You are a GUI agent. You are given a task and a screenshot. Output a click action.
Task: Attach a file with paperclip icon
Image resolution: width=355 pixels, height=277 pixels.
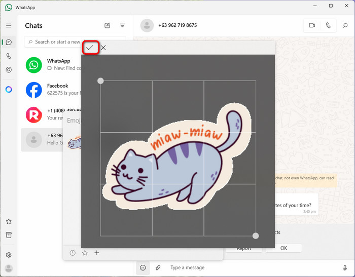tap(158, 268)
